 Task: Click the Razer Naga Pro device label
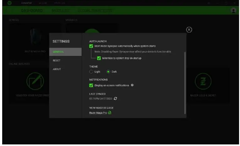coord(35,51)
